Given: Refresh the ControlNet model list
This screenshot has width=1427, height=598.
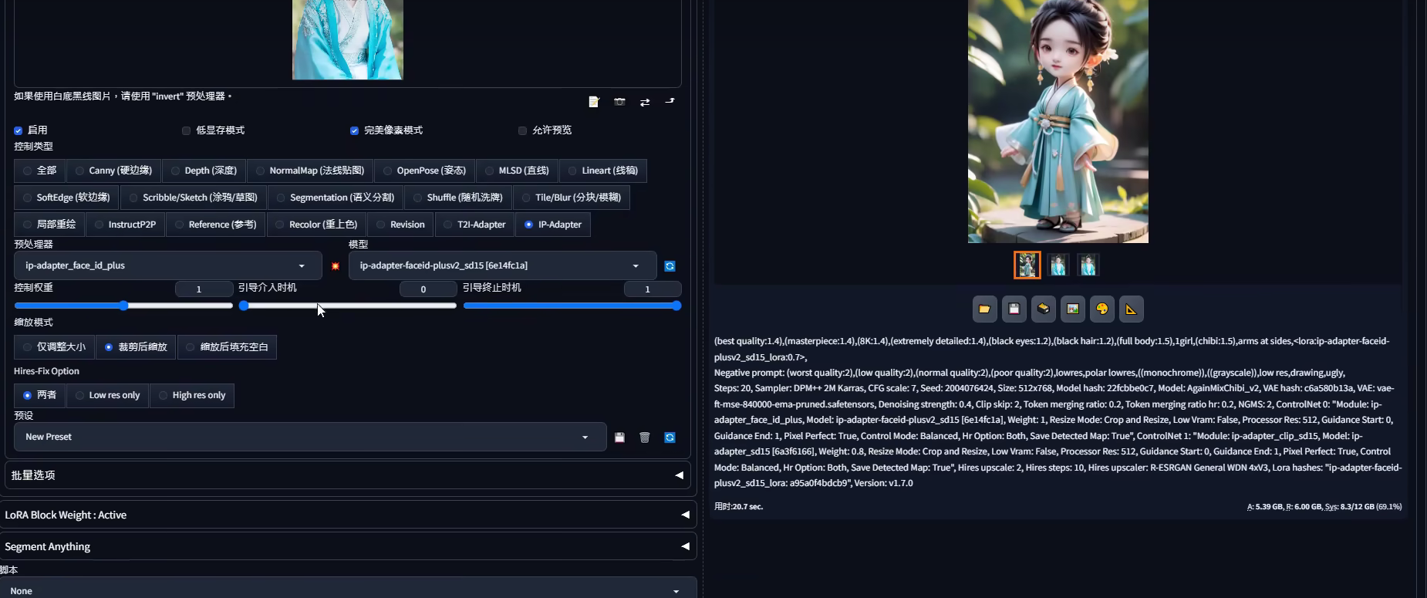Looking at the screenshot, I should coord(670,266).
